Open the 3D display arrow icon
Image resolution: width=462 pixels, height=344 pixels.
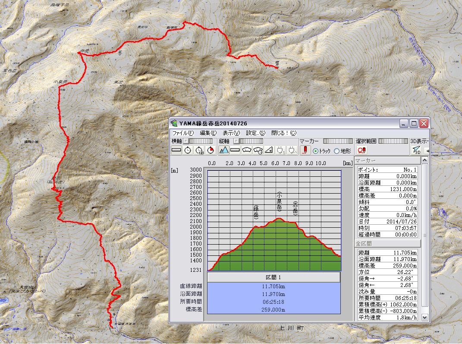click(416, 150)
